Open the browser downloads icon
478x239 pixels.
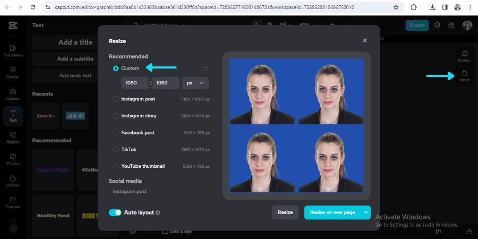coord(432,7)
